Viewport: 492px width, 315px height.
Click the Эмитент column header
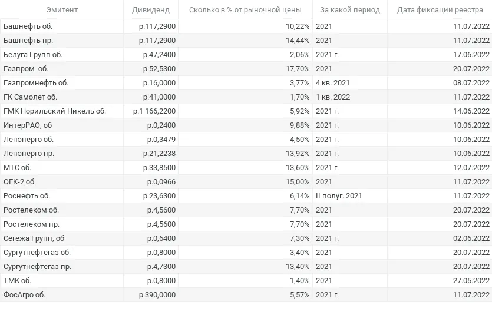click(x=62, y=10)
